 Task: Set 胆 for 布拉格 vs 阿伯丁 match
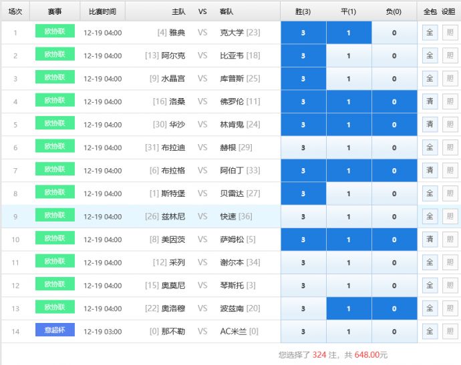(450, 171)
